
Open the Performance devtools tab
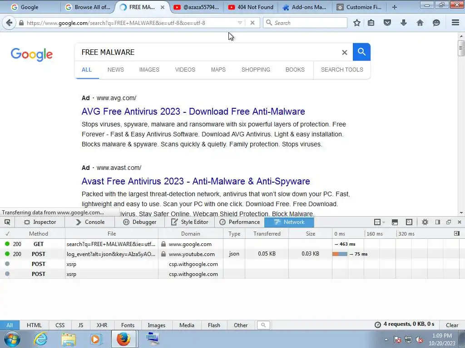click(x=240, y=222)
